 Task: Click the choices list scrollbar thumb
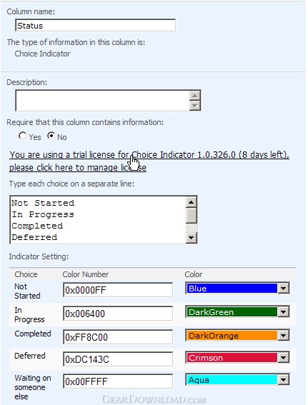(x=192, y=216)
